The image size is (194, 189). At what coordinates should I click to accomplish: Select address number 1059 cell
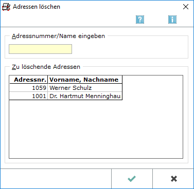click(28, 88)
